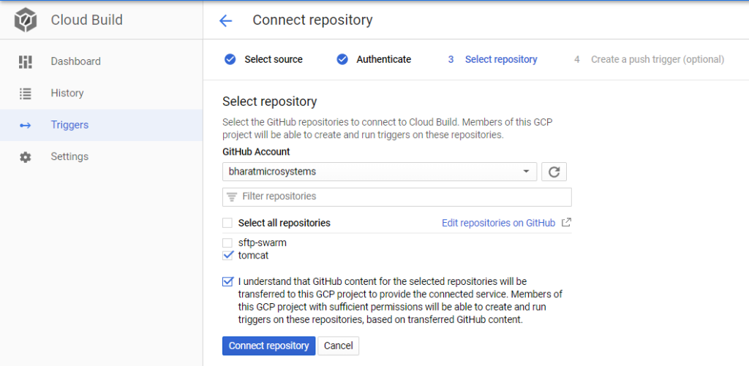The width and height of the screenshot is (749, 366).
Task: Click the filter icon in repositories field
Action: coord(232,197)
